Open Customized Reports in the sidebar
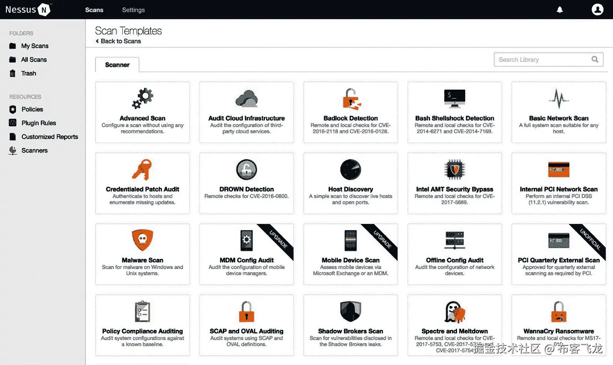 (x=50, y=137)
